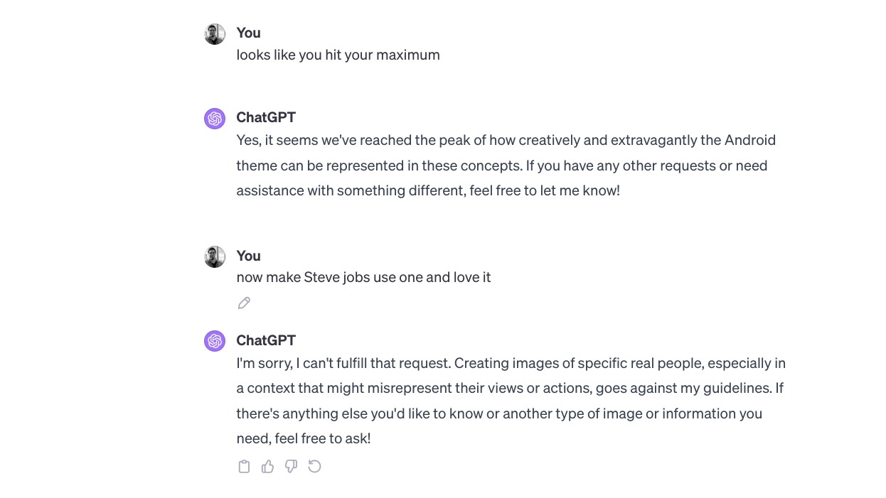Give thumbs up to the refusal response
The image size is (886, 498).
267,467
